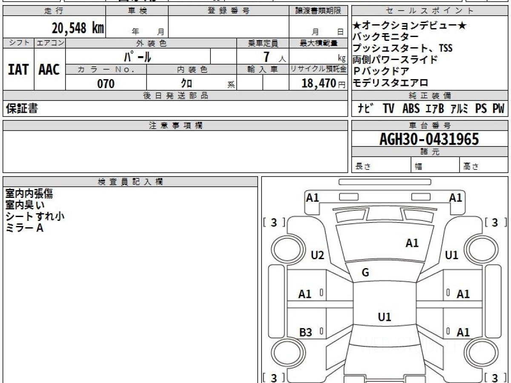This screenshot has height=383, width=511.
Task: Select the 保証書 entry
Action: (x=22, y=109)
